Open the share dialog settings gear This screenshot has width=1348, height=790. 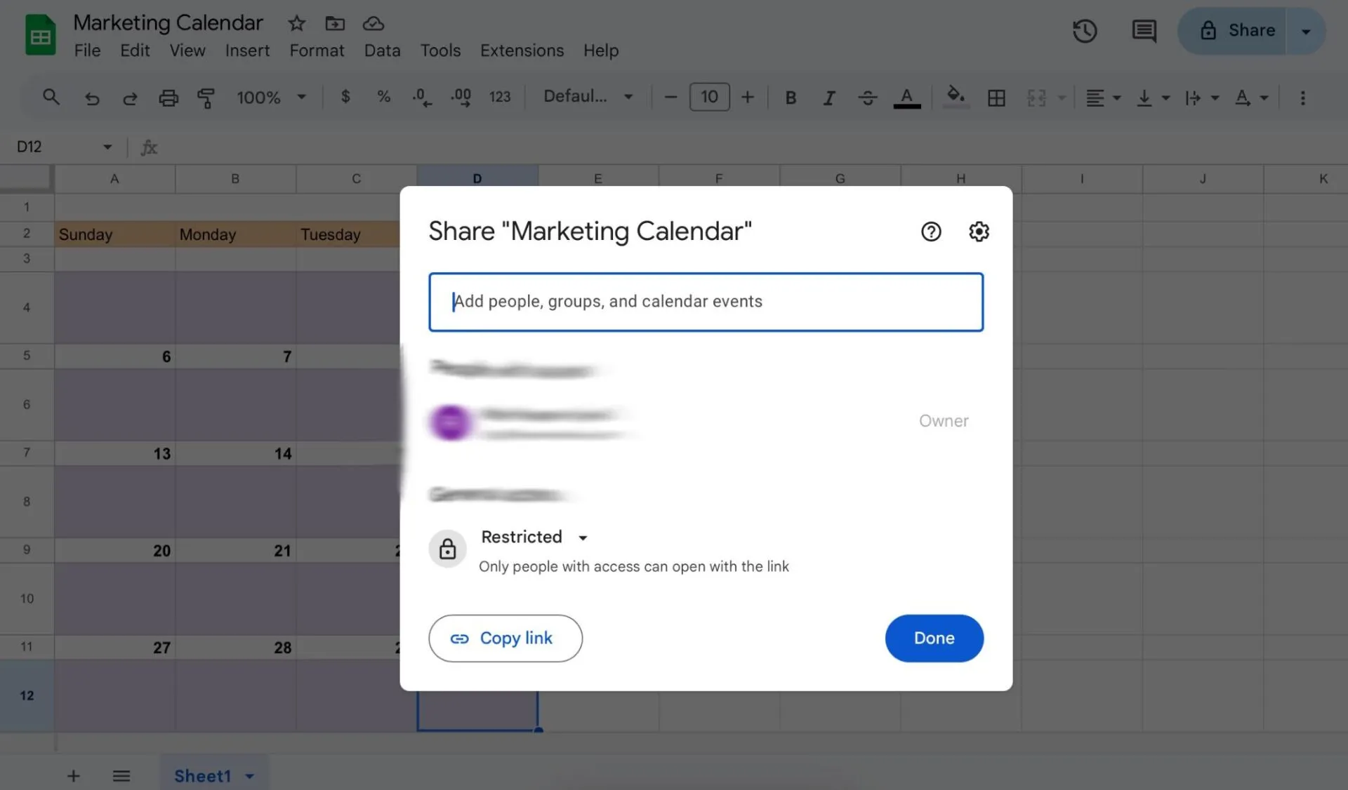coord(979,232)
